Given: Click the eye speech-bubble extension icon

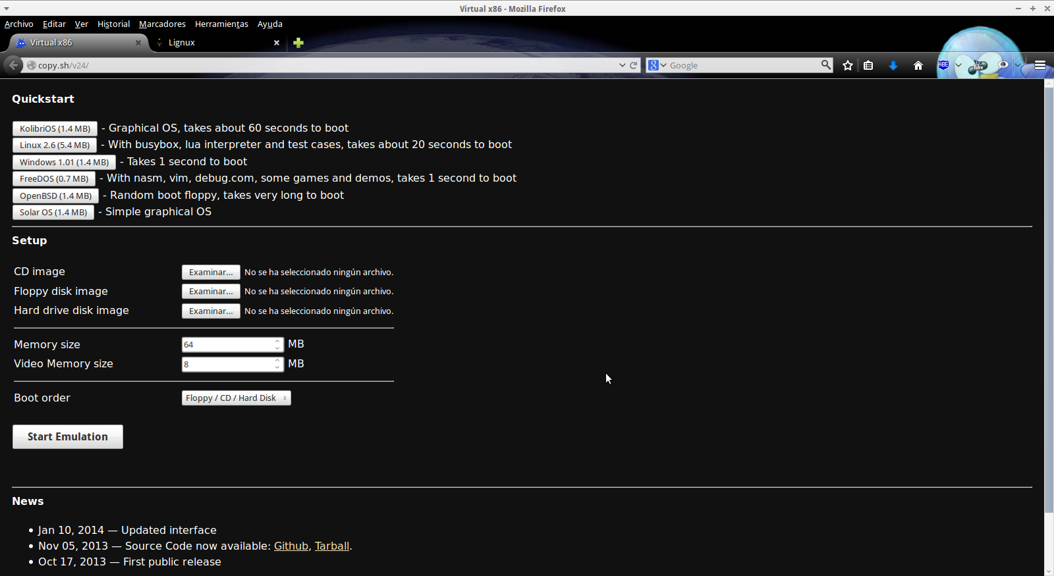Looking at the screenshot, I should tap(1003, 65).
